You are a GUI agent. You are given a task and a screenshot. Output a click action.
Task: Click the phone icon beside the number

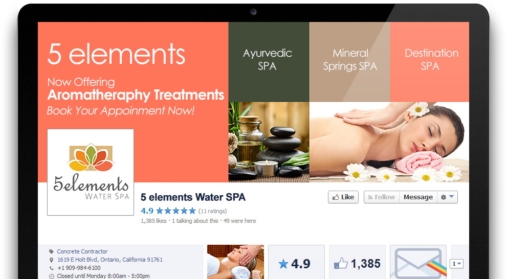pos(51,268)
